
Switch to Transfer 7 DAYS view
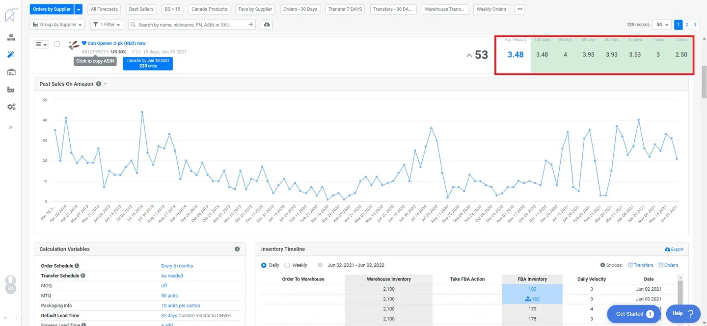coord(345,9)
